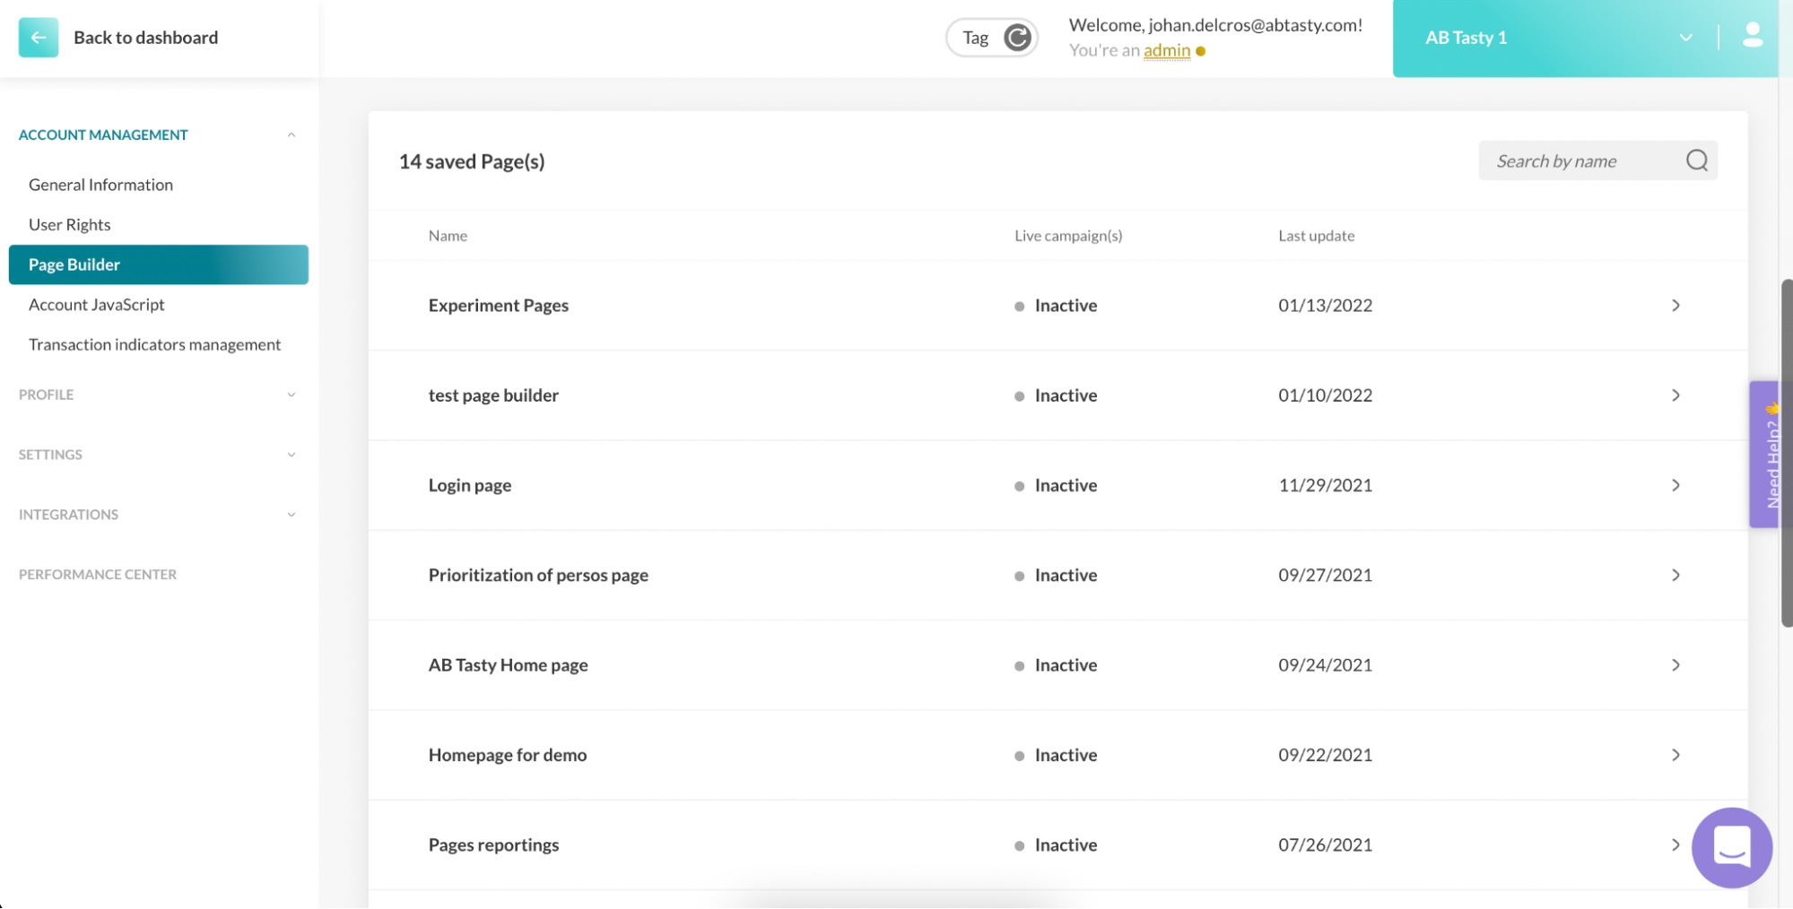The height and width of the screenshot is (909, 1793).
Task: Click Inactive status of Login page
Action: point(1056,485)
